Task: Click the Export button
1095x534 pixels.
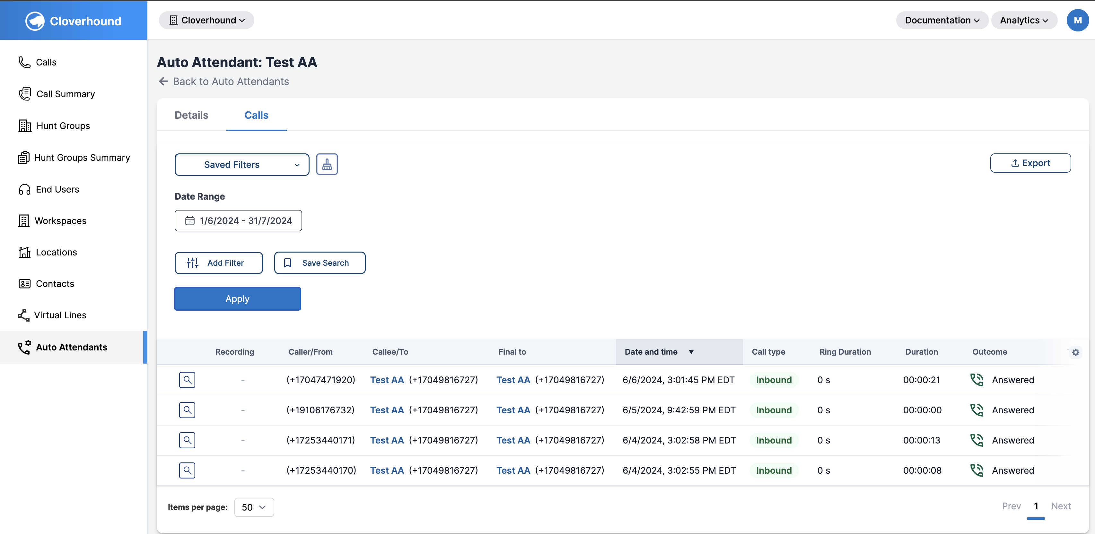Action: pyautogui.click(x=1030, y=163)
